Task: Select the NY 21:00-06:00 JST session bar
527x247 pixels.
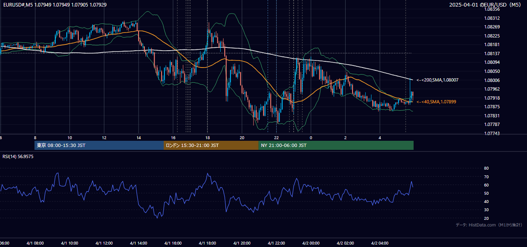Action: [x=336, y=145]
